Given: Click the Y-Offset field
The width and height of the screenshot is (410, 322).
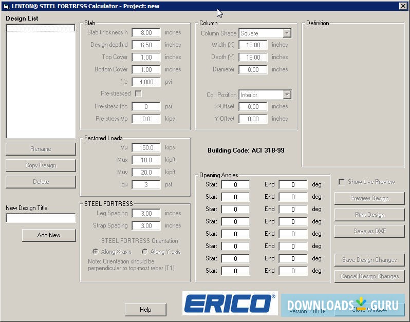Looking at the screenshot, I should click(x=253, y=119).
